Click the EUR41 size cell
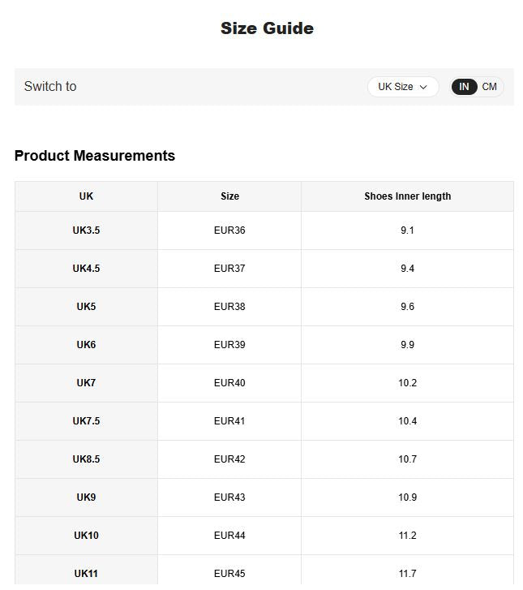The width and height of the screenshot is (523, 590). (x=229, y=421)
